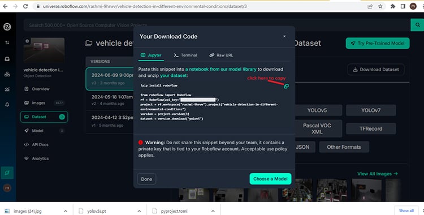Image resolution: width=424 pixels, height=215 pixels.
Task: Click the share page icon in address bar
Action: [370, 6]
